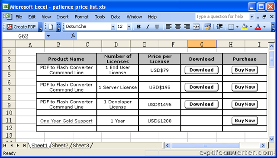
Task: Select column A header
Action: (30, 44)
